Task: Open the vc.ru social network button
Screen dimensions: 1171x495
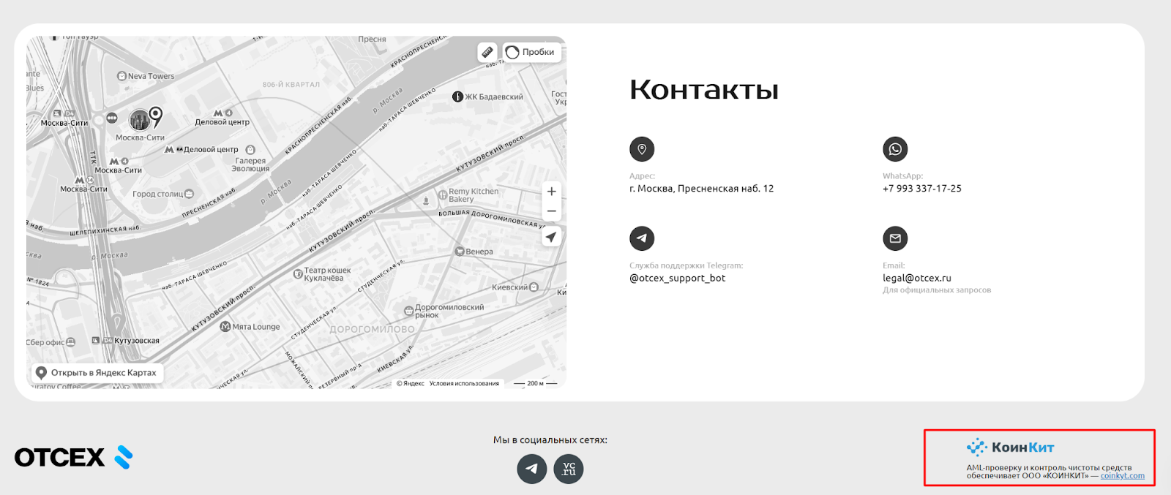Action: click(569, 469)
